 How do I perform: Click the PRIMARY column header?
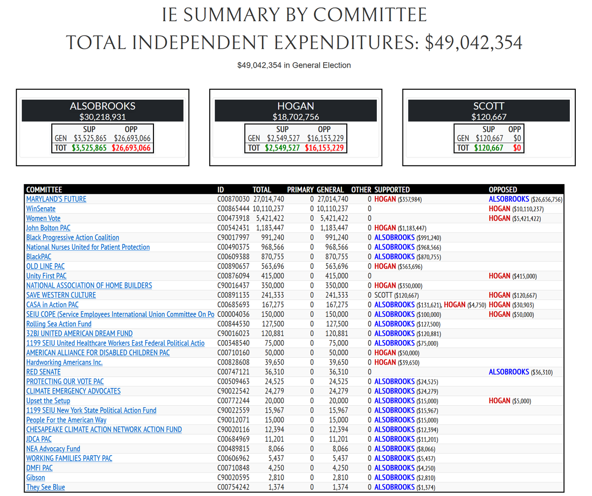pos(300,190)
